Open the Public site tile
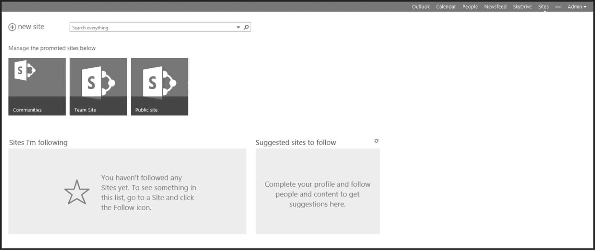595x250 pixels. (160, 87)
